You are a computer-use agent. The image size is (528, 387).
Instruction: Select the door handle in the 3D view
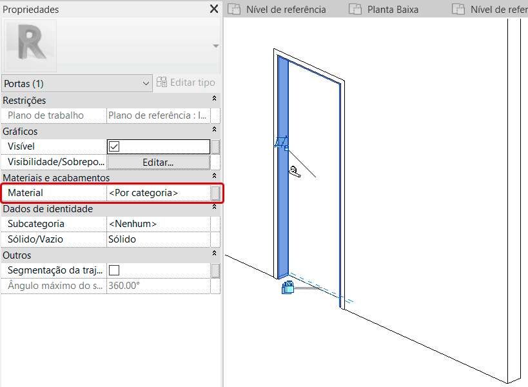pos(295,171)
